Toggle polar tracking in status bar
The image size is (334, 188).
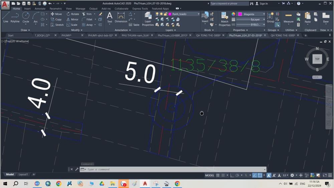(237, 175)
